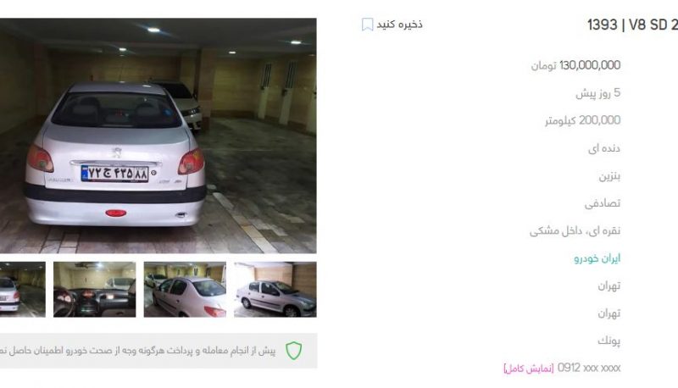Show the full phone number link
Viewport: 678px width, 388px height.
tap(528, 369)
